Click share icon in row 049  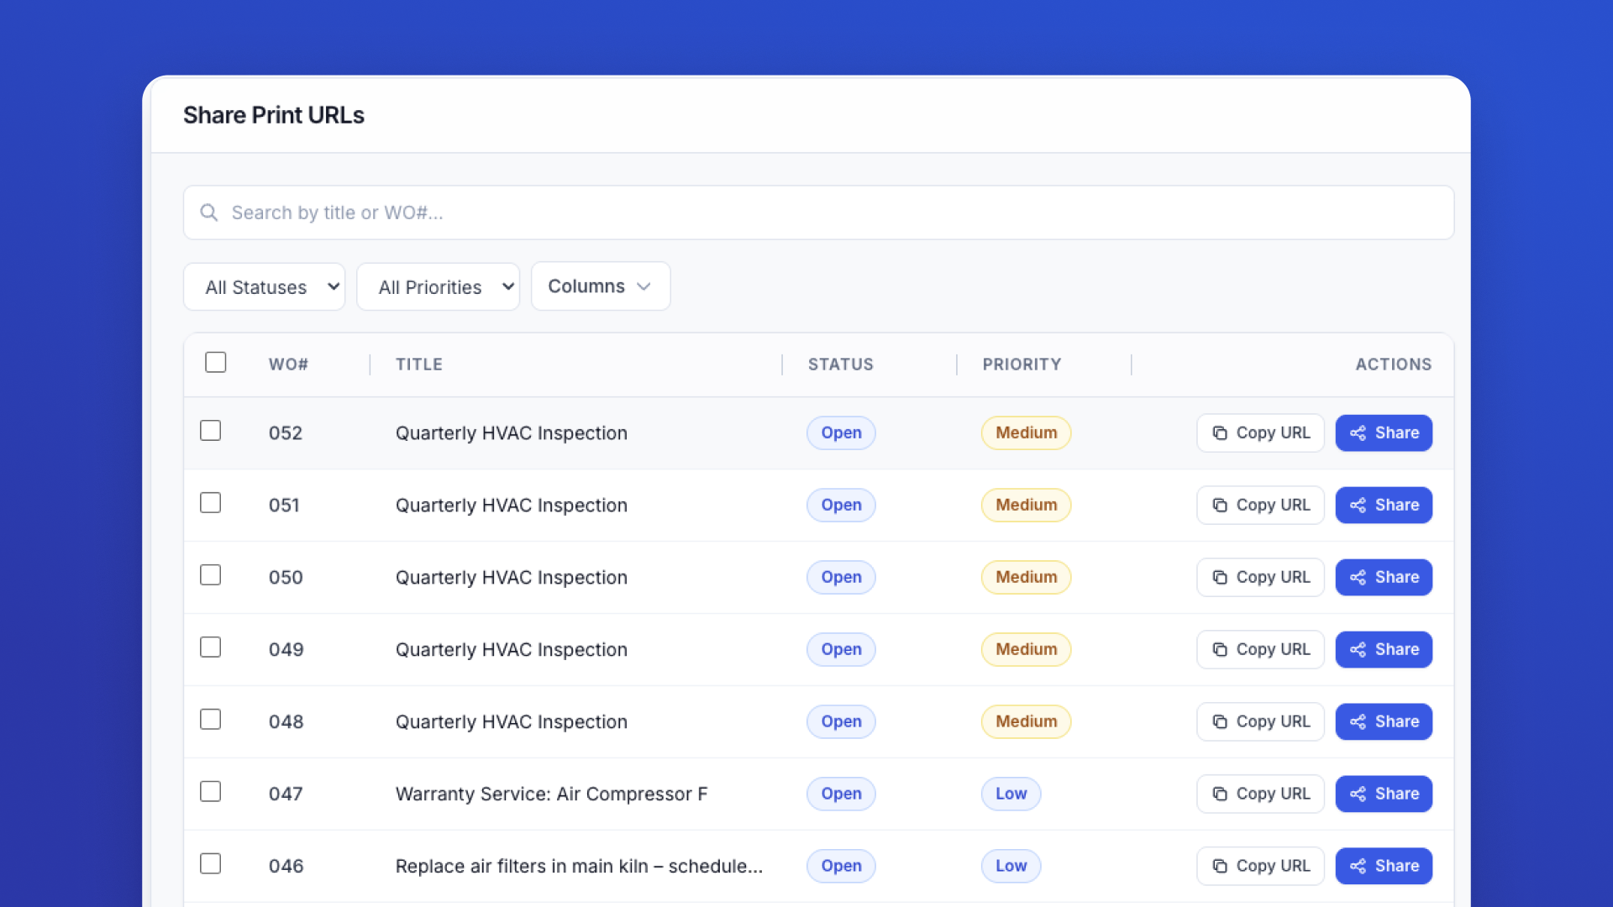(1358, 650)
